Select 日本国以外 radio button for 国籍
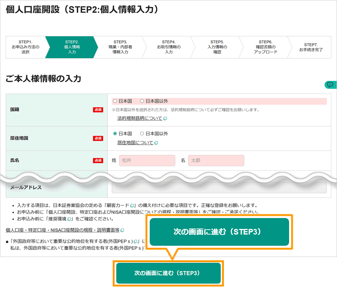This screenshot has width=337, height=291. [142, 101]
